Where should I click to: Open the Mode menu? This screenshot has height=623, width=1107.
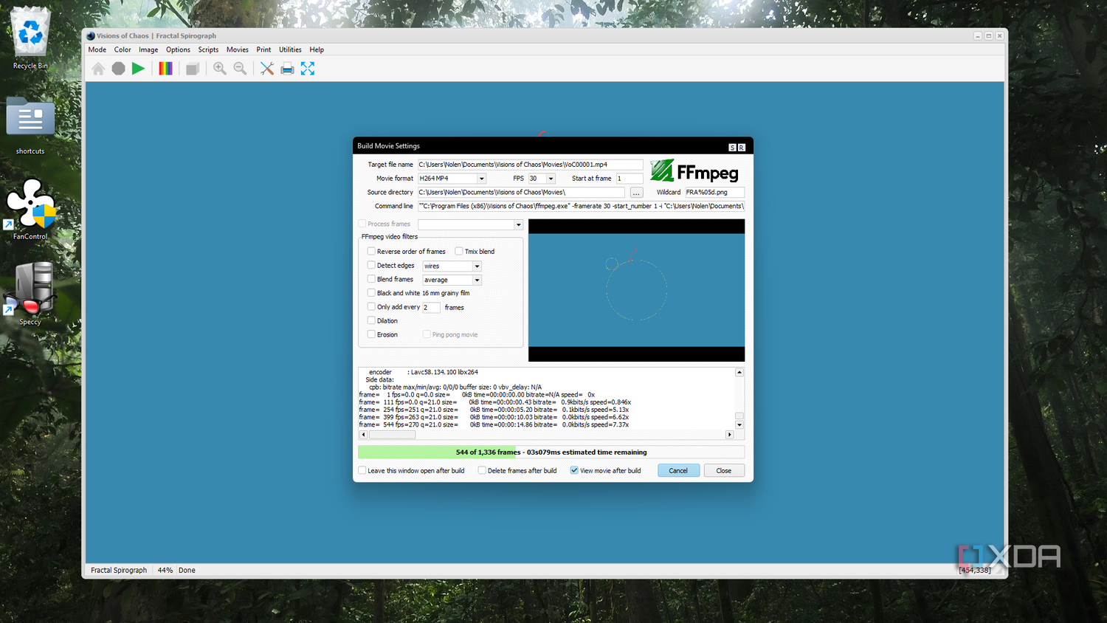click(x=97, y=49)
